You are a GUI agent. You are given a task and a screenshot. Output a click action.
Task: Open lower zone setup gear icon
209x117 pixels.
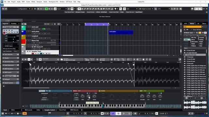pyautogui.click(x=82, y=110)
